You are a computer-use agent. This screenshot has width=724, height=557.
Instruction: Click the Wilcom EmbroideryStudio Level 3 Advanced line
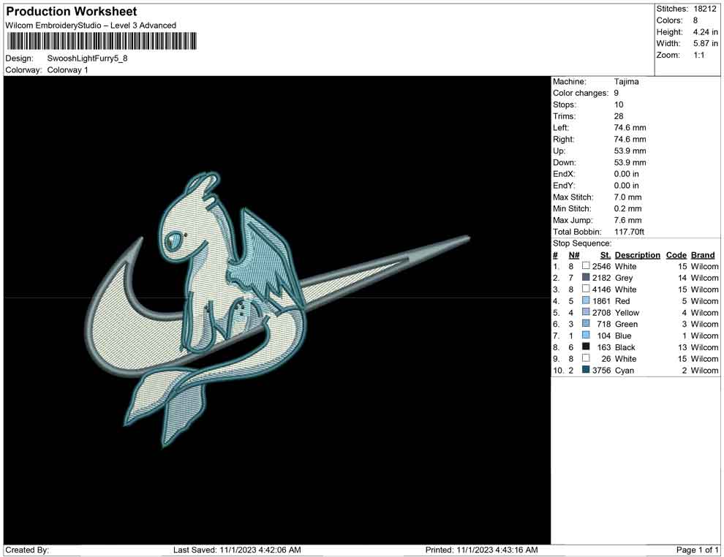point(91,26)
